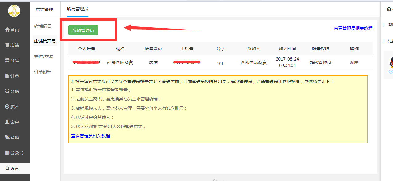Open the 资产 asset icon
Screen dimensions: 393x181
click(x=7, y=107)
